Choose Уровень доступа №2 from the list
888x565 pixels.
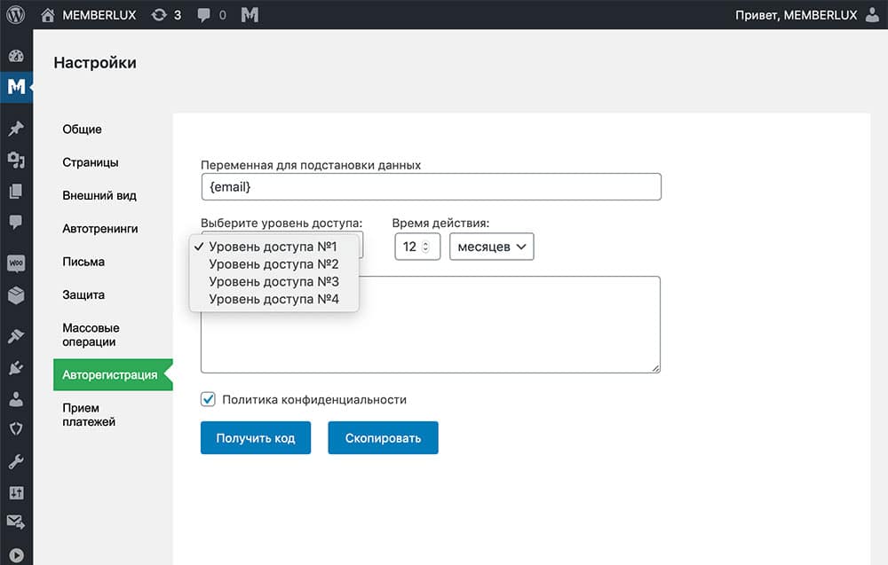click(274, 263)
